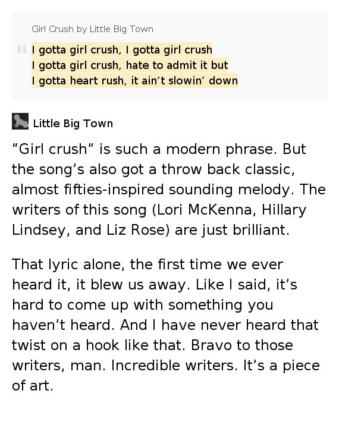Click the Girl Crush by Little Big Town title
This screenshot has width=339, height=422.
click(x=92, y=29)
